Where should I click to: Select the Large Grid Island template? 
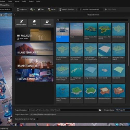tap(90, 73)
